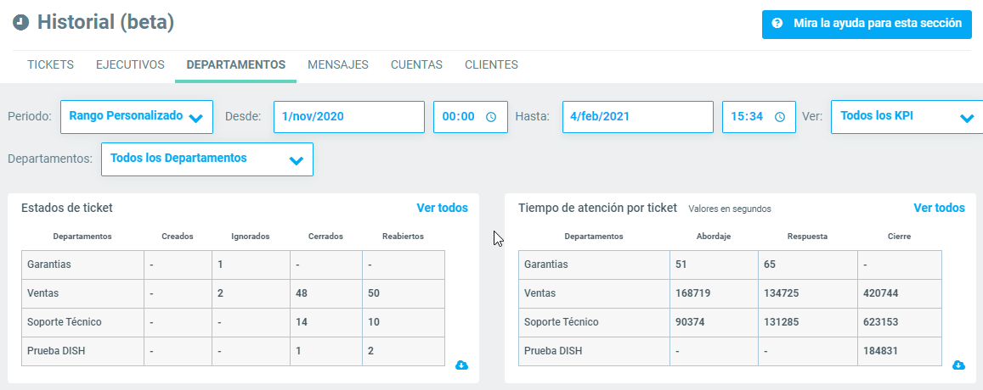983x390 pixels.
Task: Select the Departamentos tab
Action: coord(235,64)
